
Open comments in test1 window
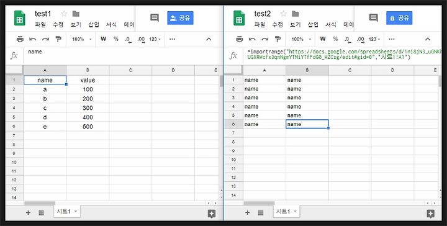[x=155, y=18]
